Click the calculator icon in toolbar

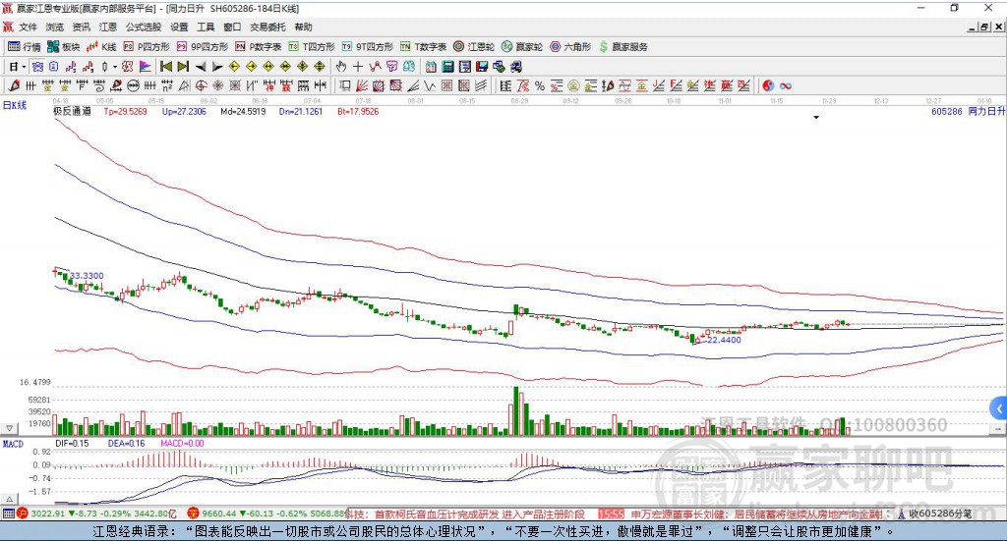[x=447, y=67]
